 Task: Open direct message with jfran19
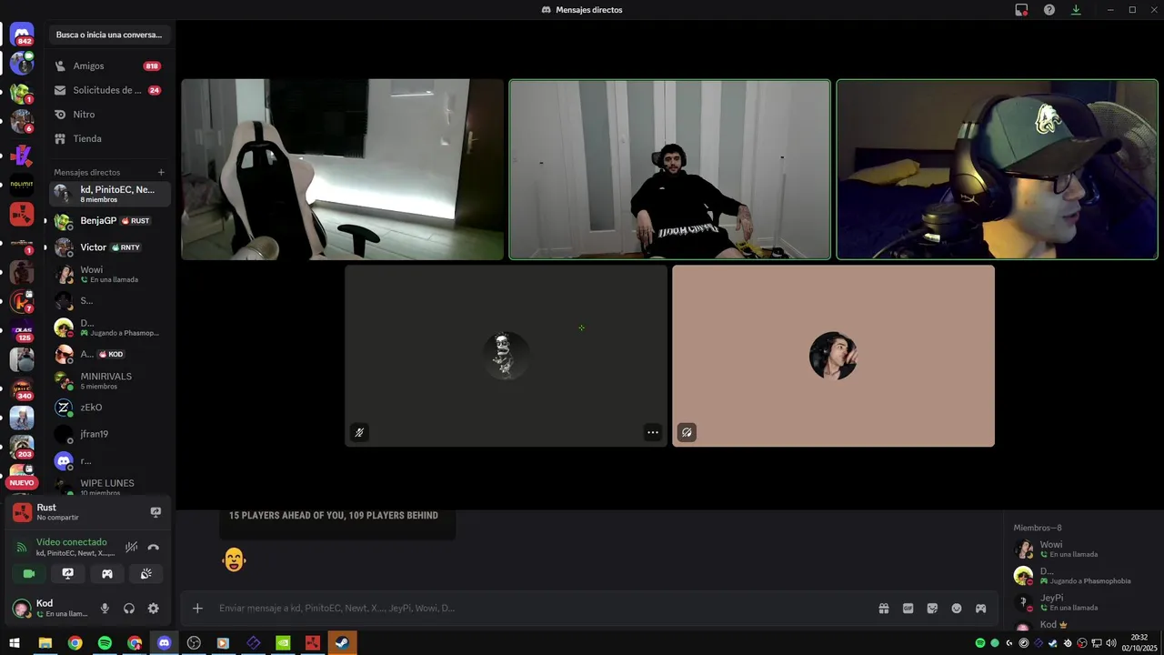pos(108,434)
